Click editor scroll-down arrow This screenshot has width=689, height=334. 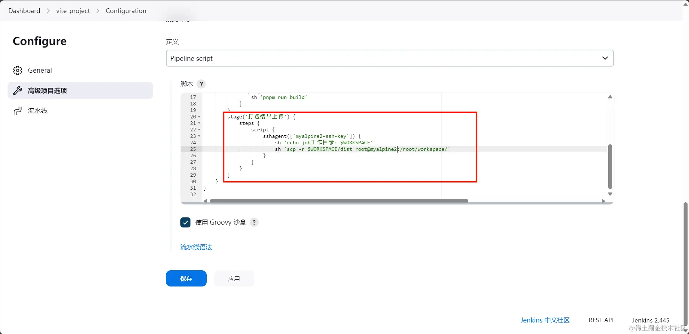tap(610, 194)
